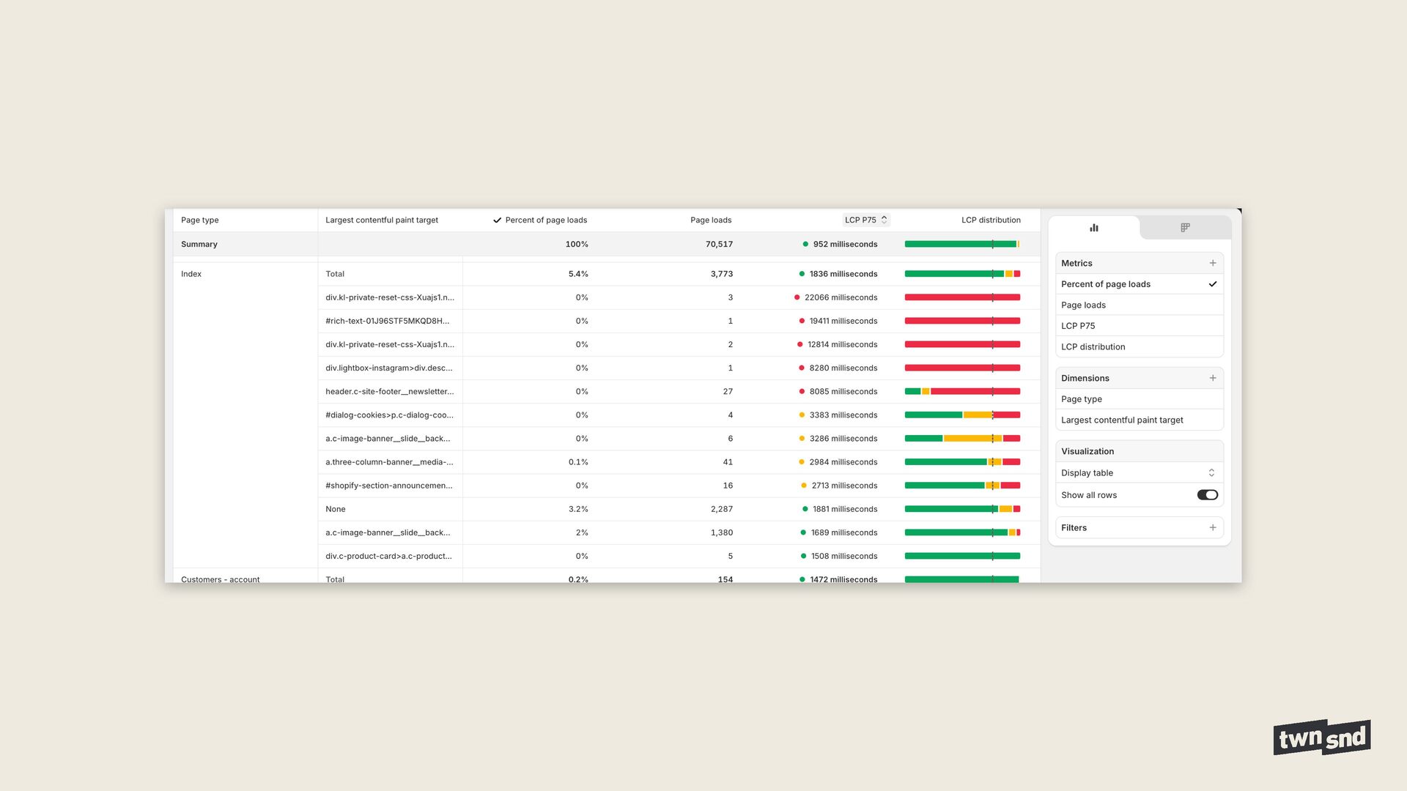The image size is (1407, 791).
Task: Add a dimension using the plus icon
Action: tap(1213, 378)
